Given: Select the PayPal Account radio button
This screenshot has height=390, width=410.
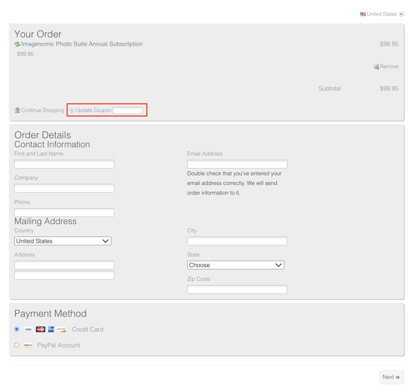Looking at the screenshot, I should [17, 345].
